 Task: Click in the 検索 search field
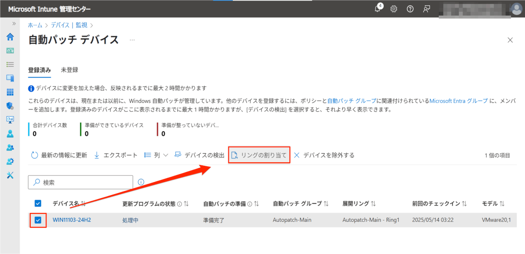[x=80, y=182]
